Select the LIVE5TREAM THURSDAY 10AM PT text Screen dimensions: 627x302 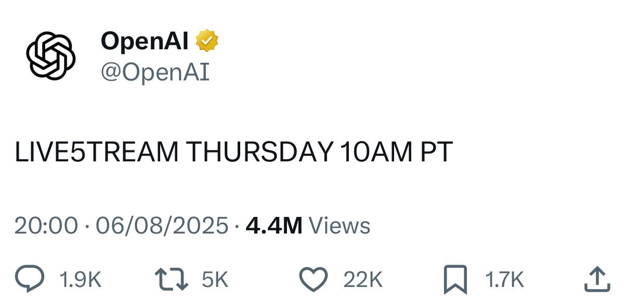tap(233, 152)
